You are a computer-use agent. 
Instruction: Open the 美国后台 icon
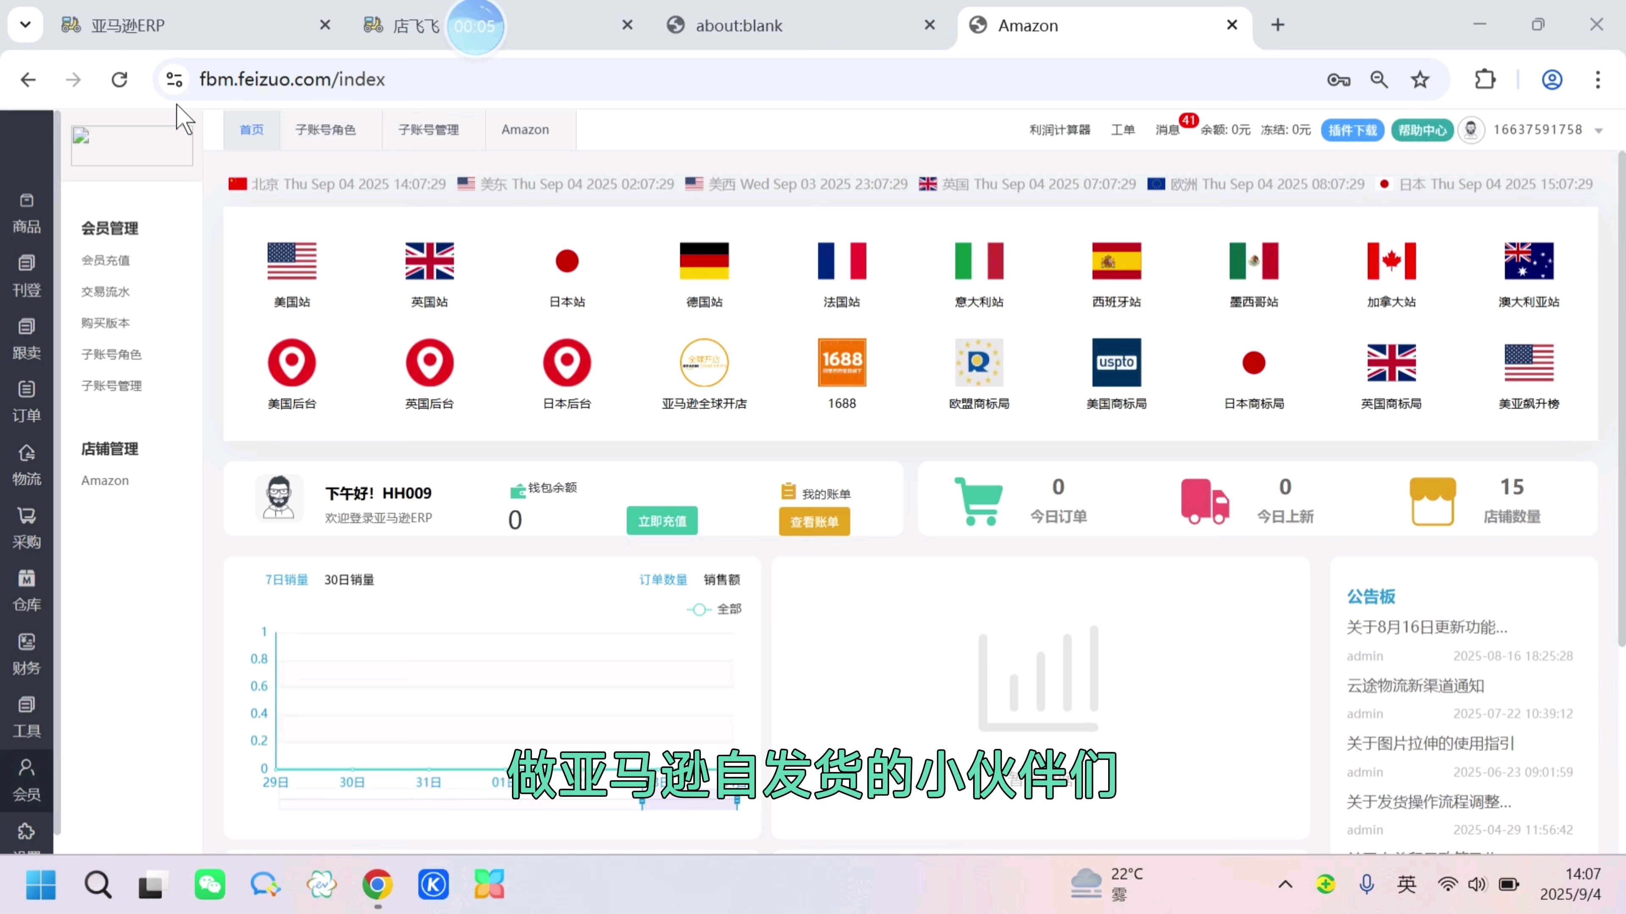tap(292, 363)
